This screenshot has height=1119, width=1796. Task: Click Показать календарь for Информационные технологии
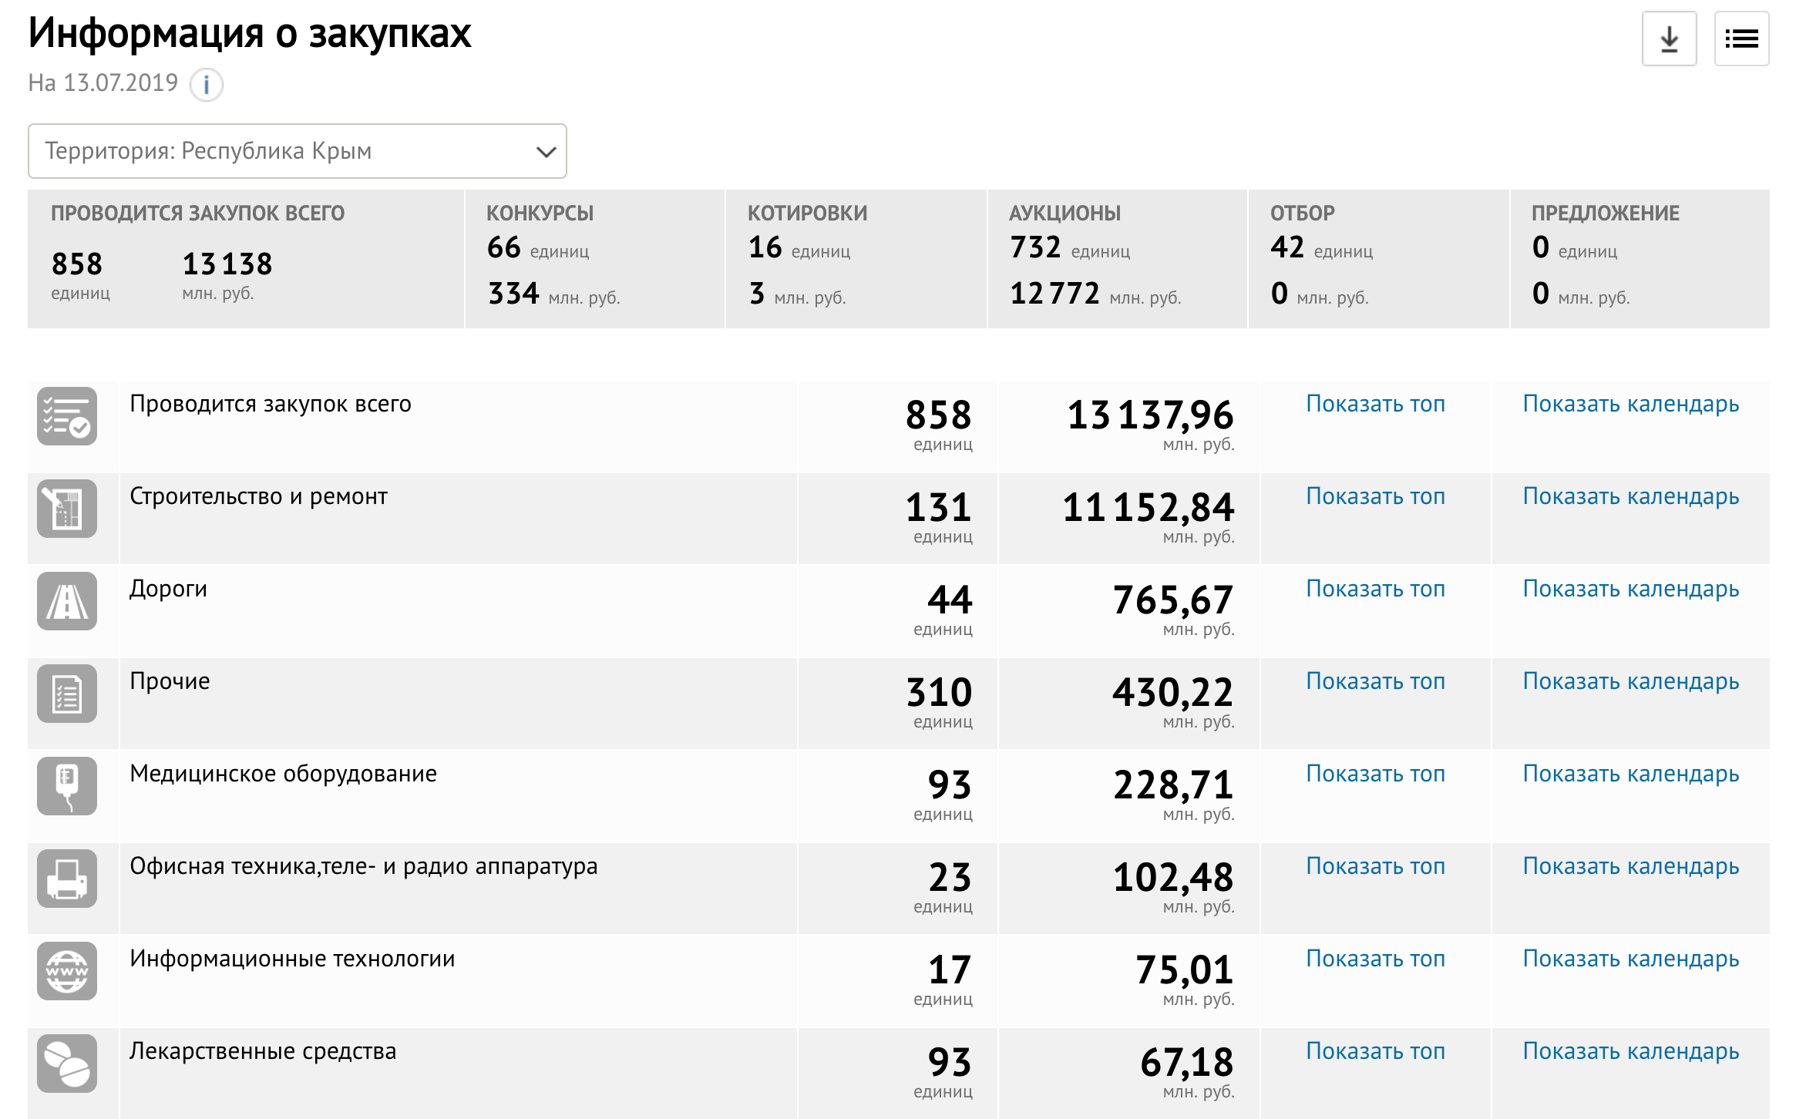[x=1630, y=959]
